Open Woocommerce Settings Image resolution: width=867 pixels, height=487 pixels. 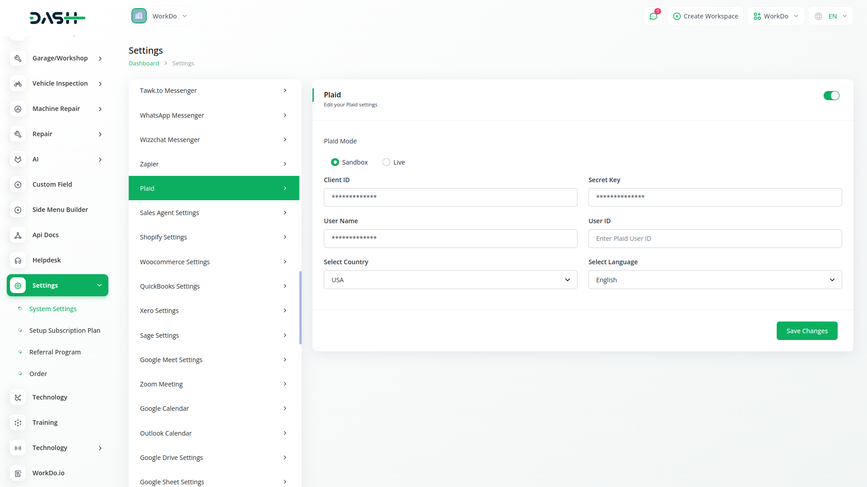(x=214, y=262)
